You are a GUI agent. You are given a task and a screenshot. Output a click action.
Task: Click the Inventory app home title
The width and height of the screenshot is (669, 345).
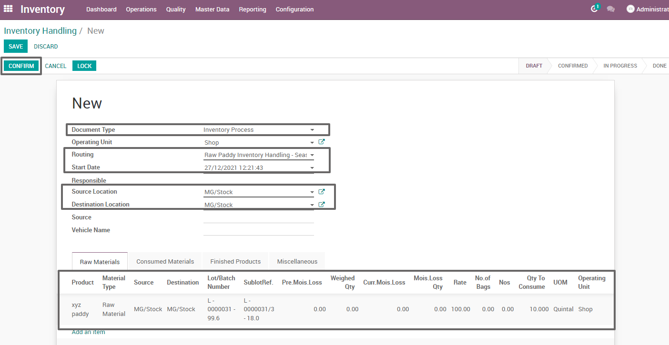(42, 9)
